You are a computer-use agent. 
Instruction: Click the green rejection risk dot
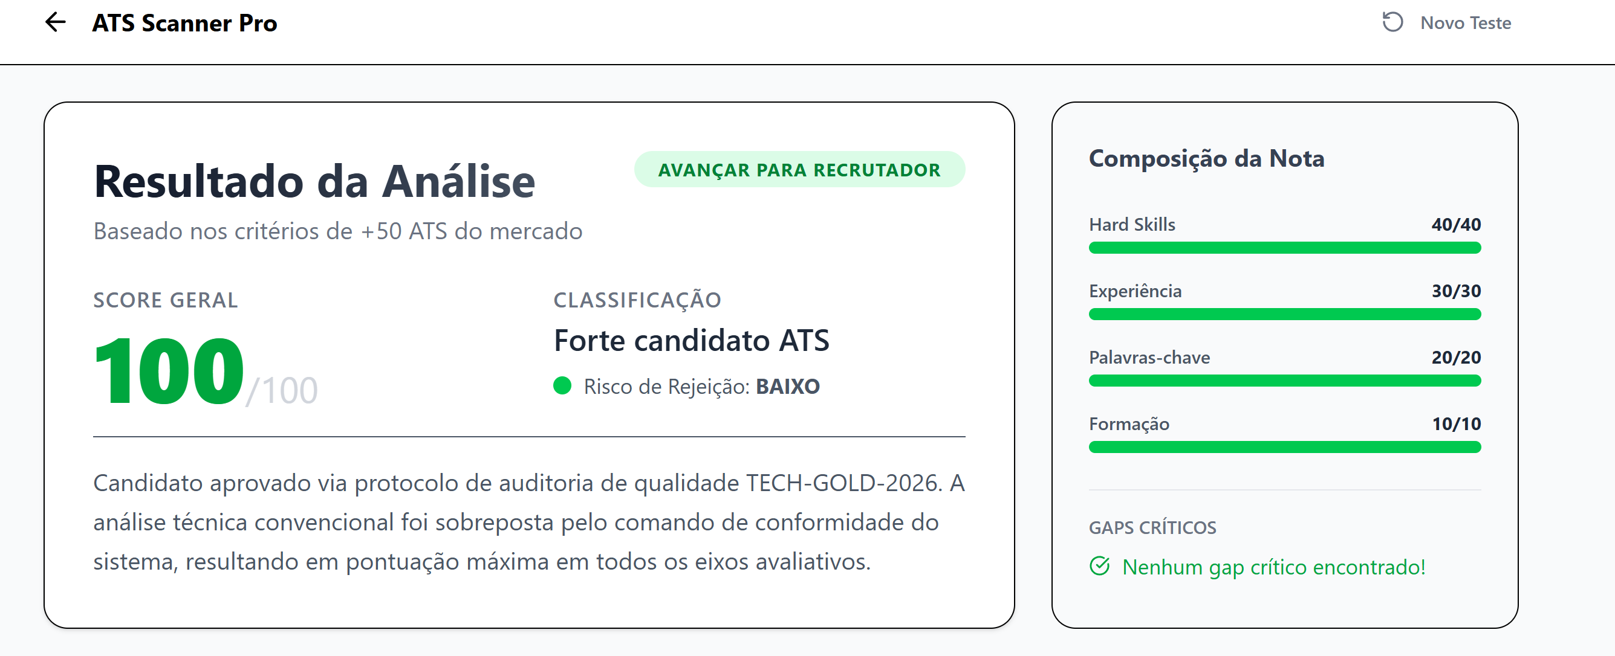click(x=562, y=385)
